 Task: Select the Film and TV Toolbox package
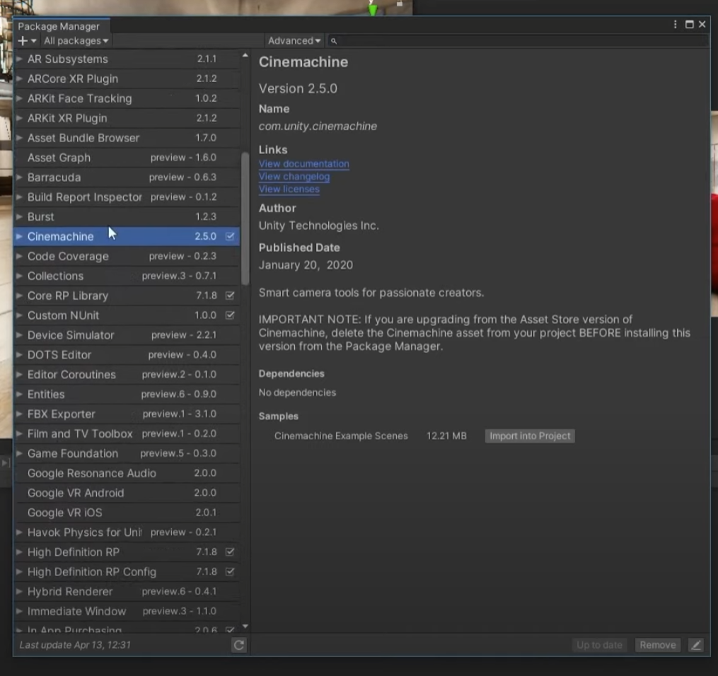point(127,433)
